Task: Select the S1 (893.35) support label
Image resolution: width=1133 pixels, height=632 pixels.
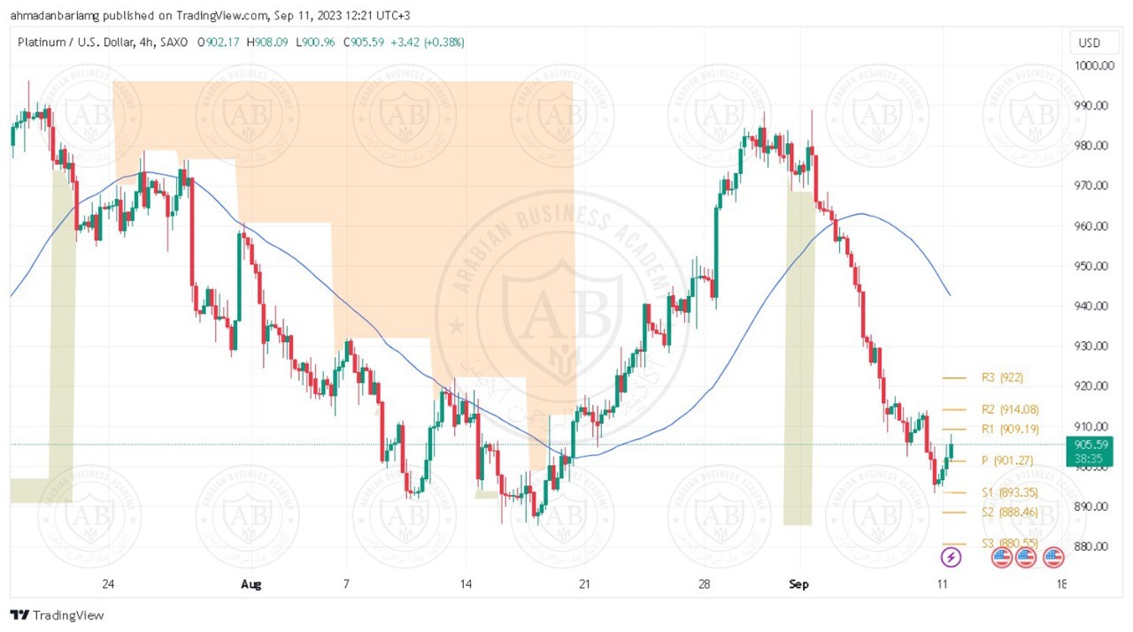Action: tap(1010, 492)
